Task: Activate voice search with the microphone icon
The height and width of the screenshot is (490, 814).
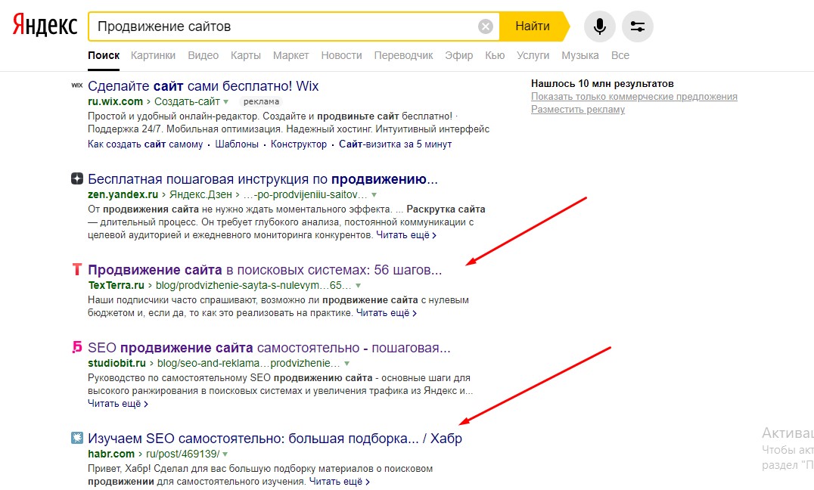Action: tap(599, 26)
